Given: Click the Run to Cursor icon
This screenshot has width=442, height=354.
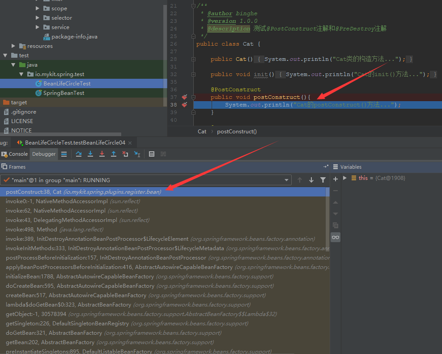Looking at the screenshot, I should coord(137,154).
